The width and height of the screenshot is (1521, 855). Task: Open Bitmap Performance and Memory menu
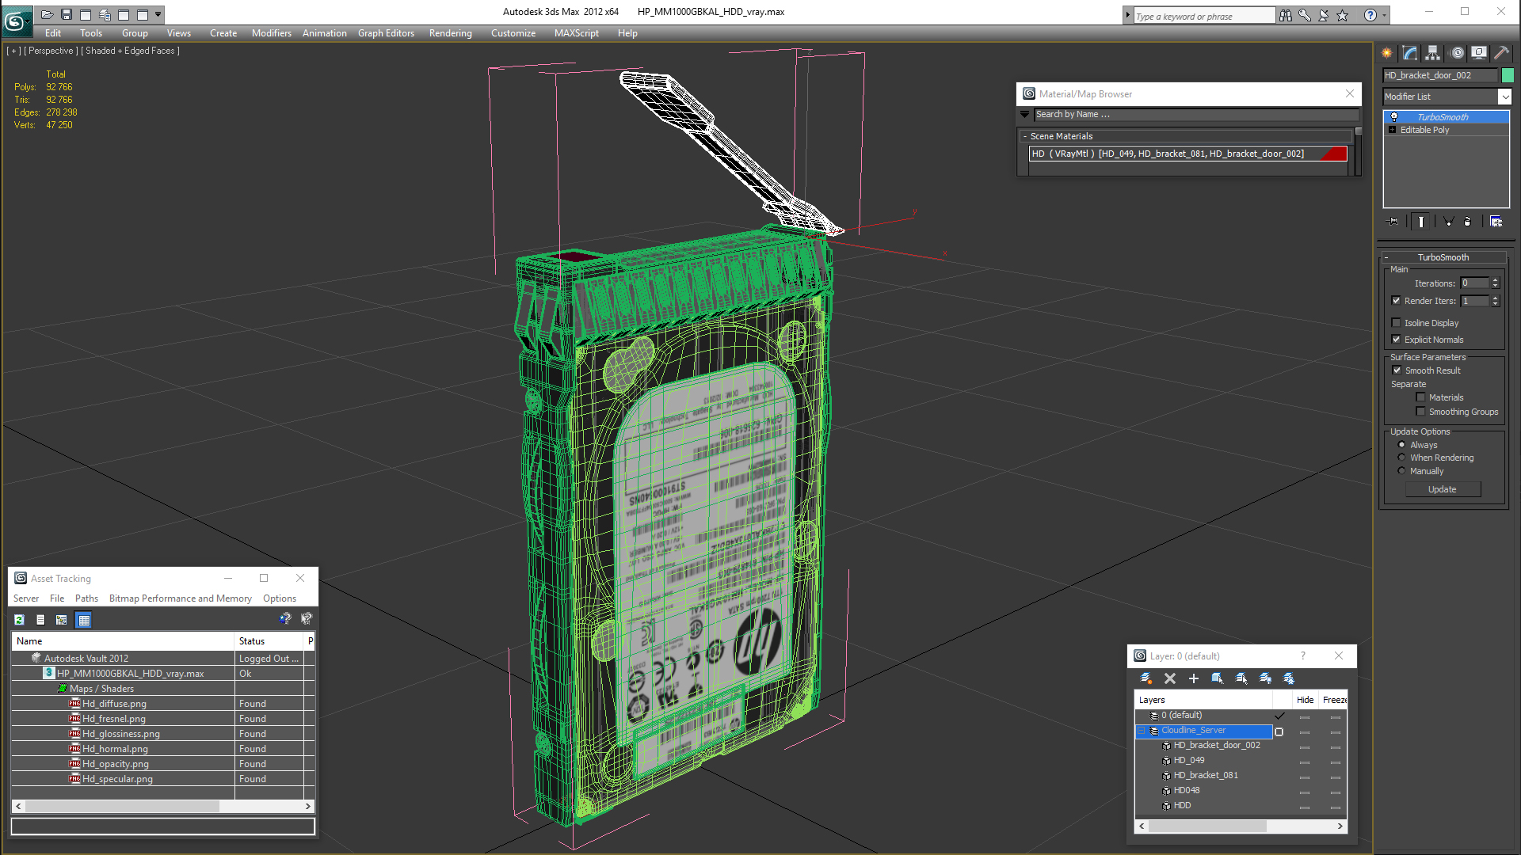181,598
